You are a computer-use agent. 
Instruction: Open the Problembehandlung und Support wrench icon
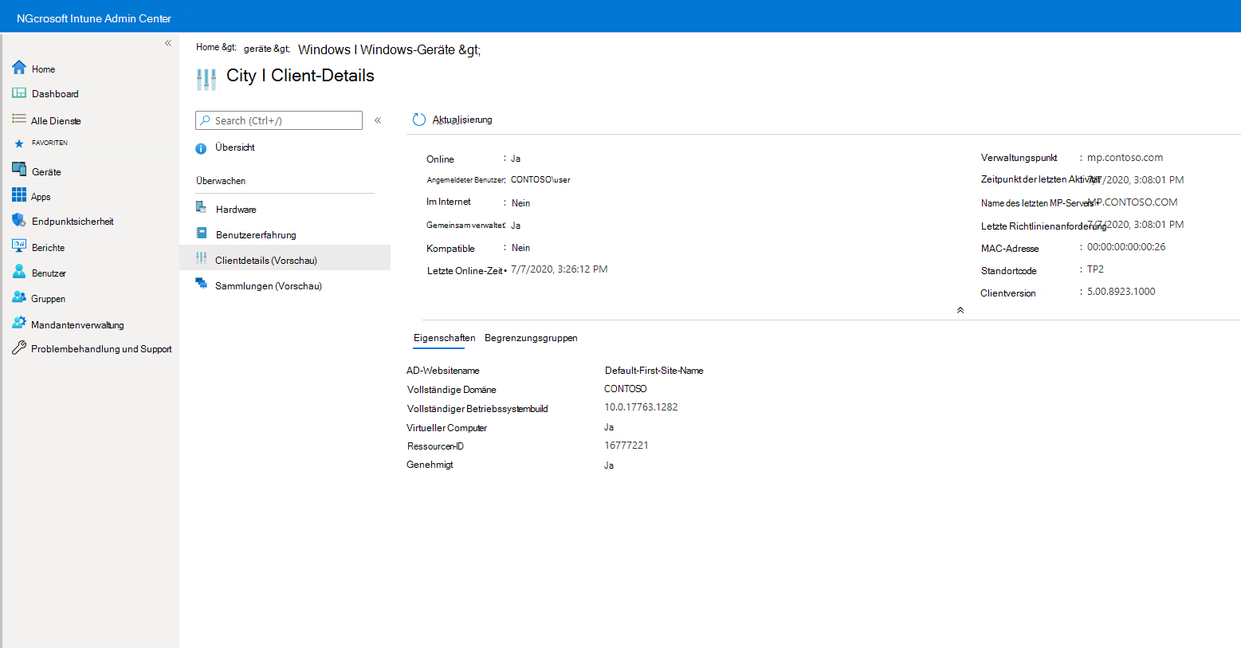19,348
